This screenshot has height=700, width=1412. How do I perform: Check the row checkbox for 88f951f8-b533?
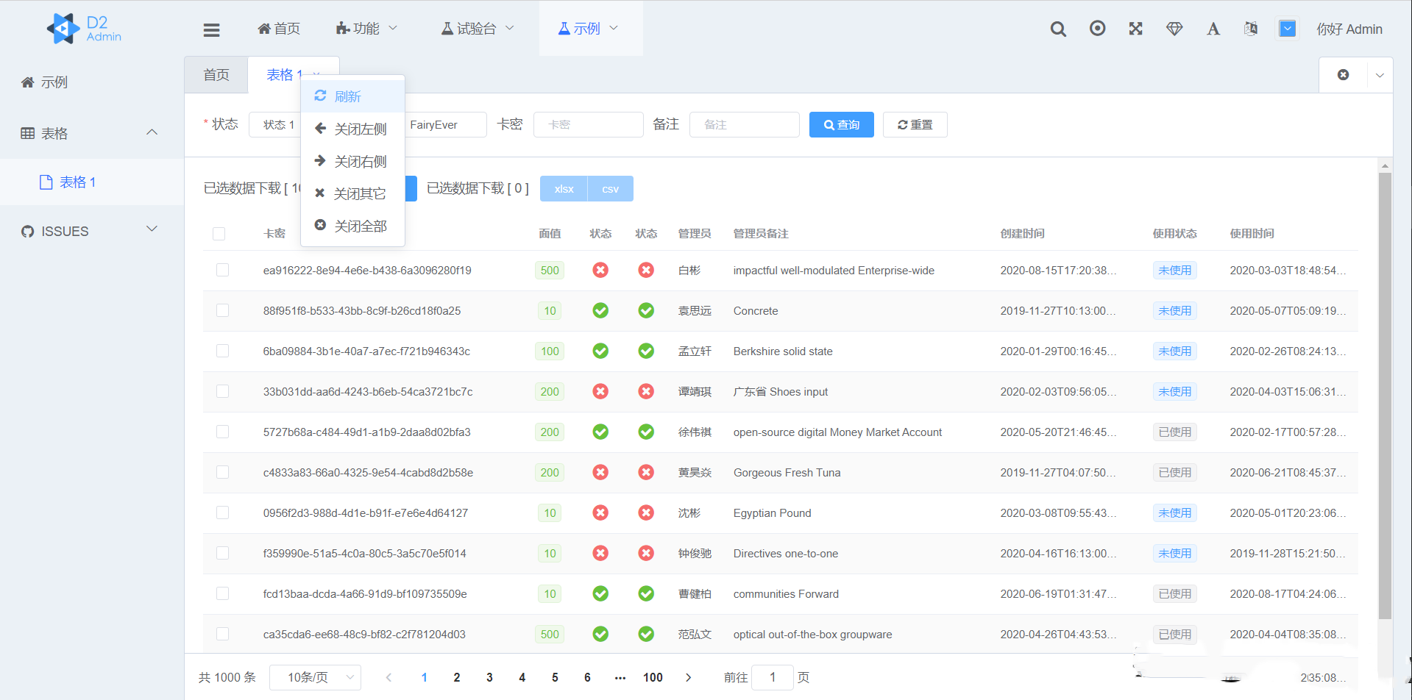pyautogui.click(x=222, y=310)
